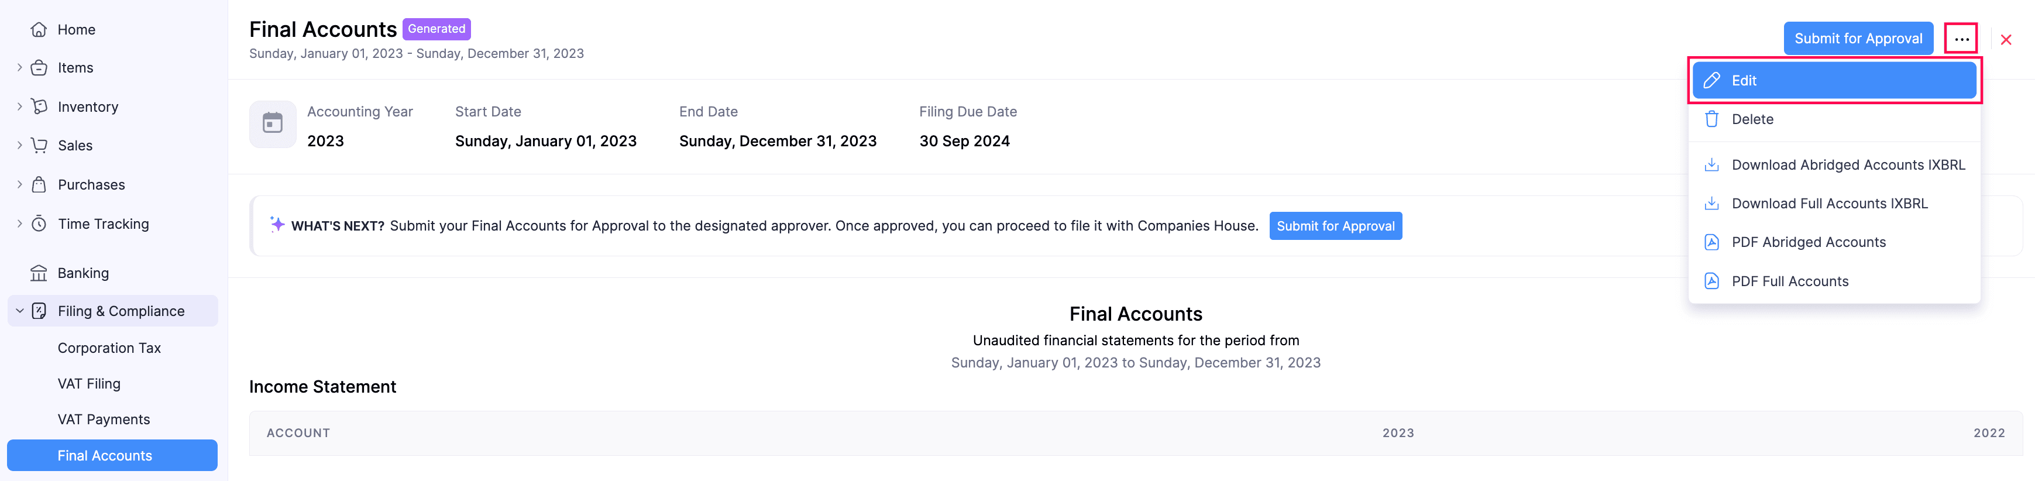Click the Home icon in sidebar
Screen dimensions: 2035x481
[39, 30]
